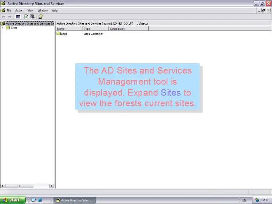272x204 pixels.
Task: Click the title bar application icon
Action: [3, 3]
